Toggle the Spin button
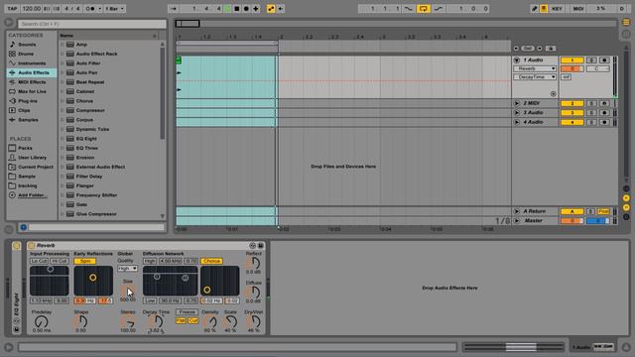Screen dimensions: 635x357 85,261
